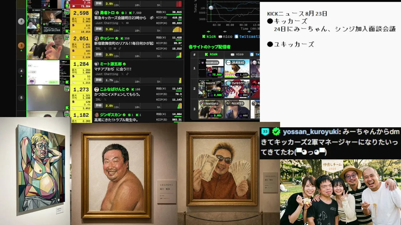
Task: Open stream title 新宿歌舞伎町のリアル!!
Action: pyautogui.click(x=124, y=43)
